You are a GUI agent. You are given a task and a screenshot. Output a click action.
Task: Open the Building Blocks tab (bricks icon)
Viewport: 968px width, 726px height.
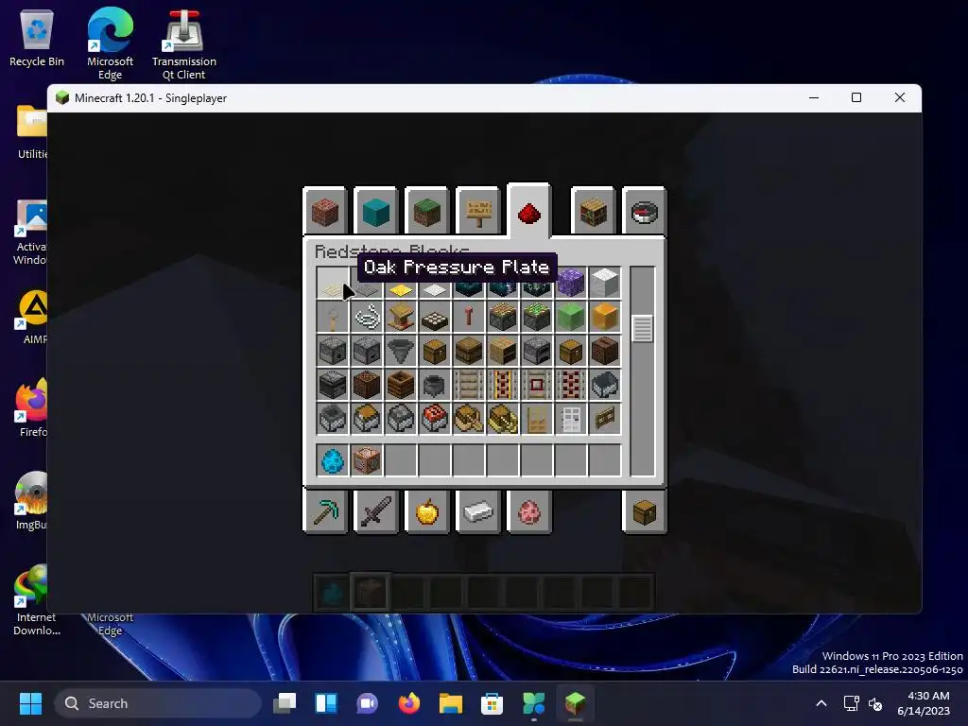[325, 212]
